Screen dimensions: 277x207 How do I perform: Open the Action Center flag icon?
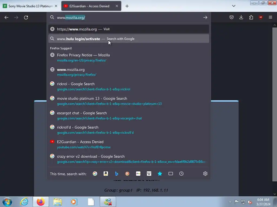[236, 202]
